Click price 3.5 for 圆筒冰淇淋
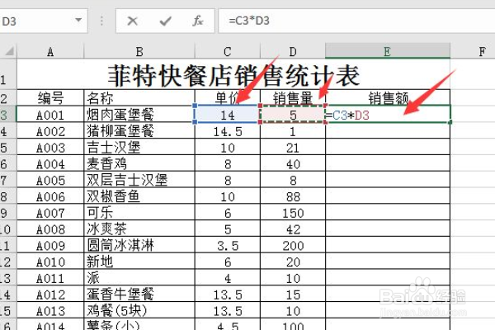Screen dimensions: 495x330 [x=228, y=245]
